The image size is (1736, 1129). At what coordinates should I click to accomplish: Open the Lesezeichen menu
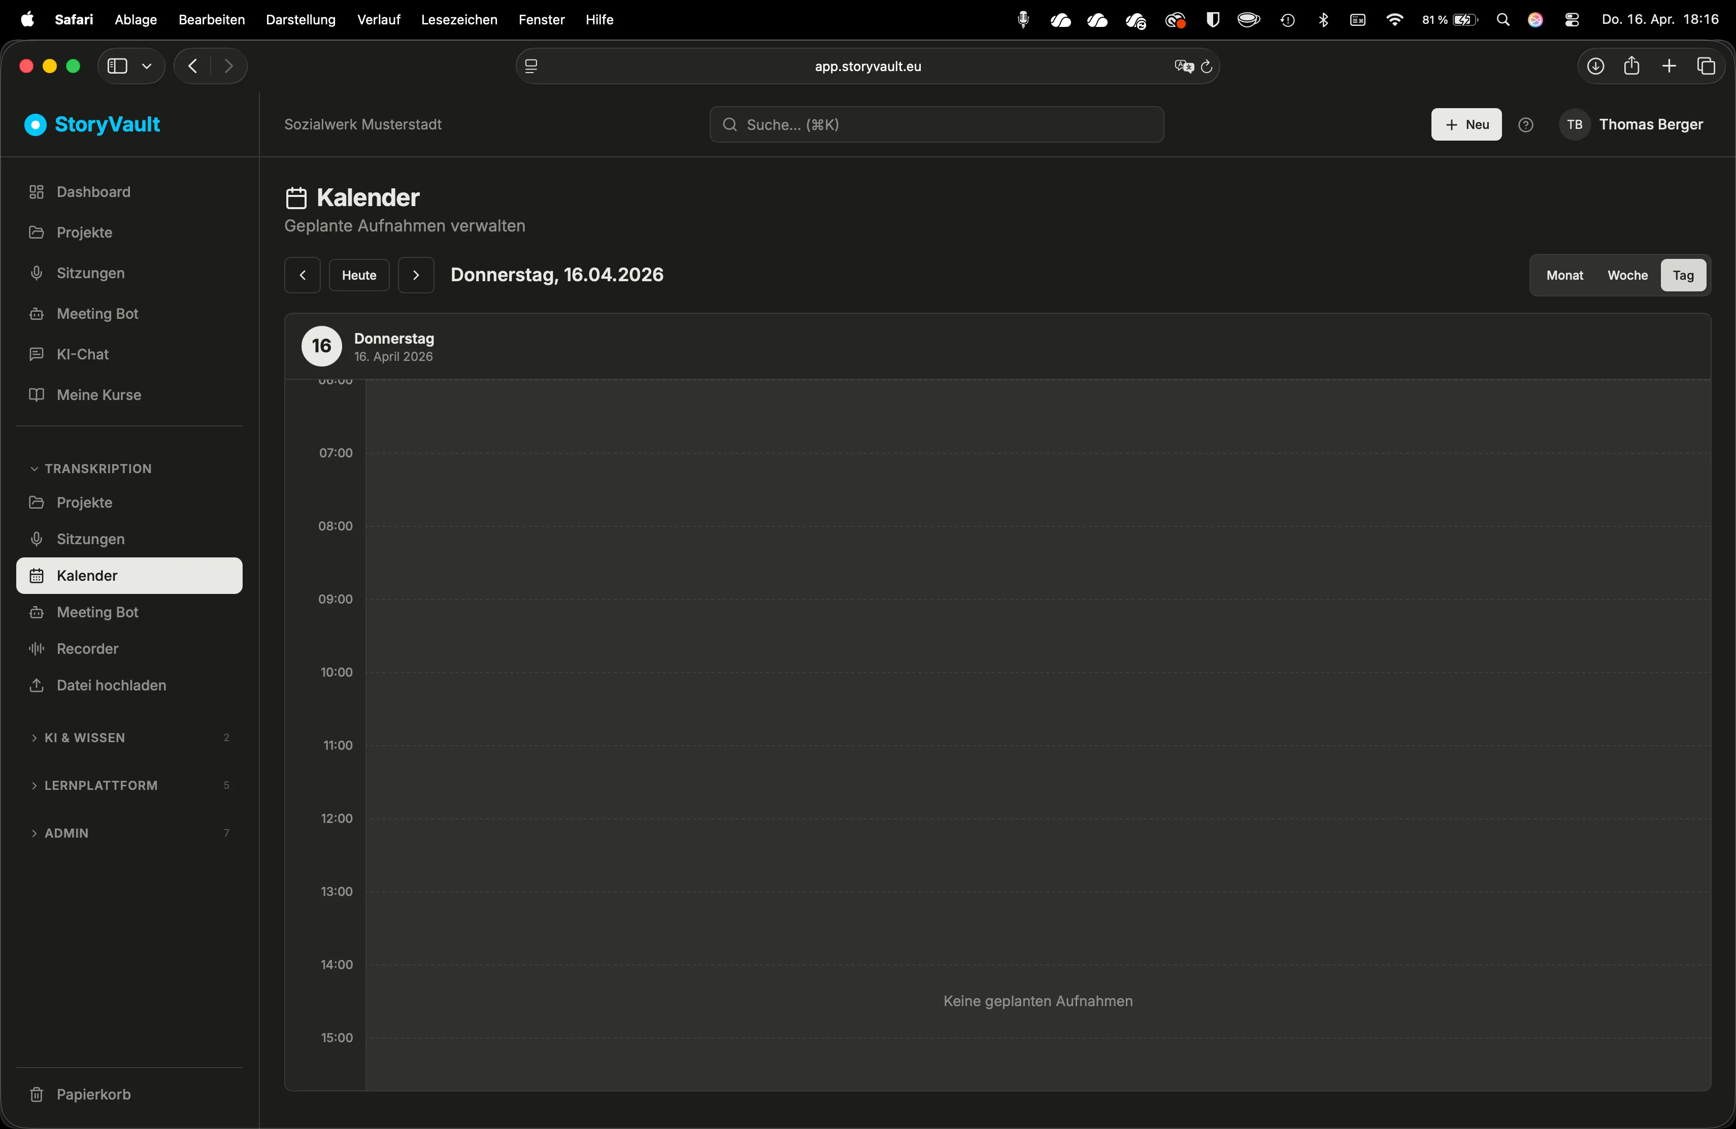coord(459,20)
